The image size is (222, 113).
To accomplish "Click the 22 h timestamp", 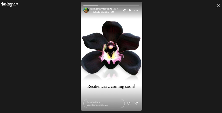I will 116,9.
